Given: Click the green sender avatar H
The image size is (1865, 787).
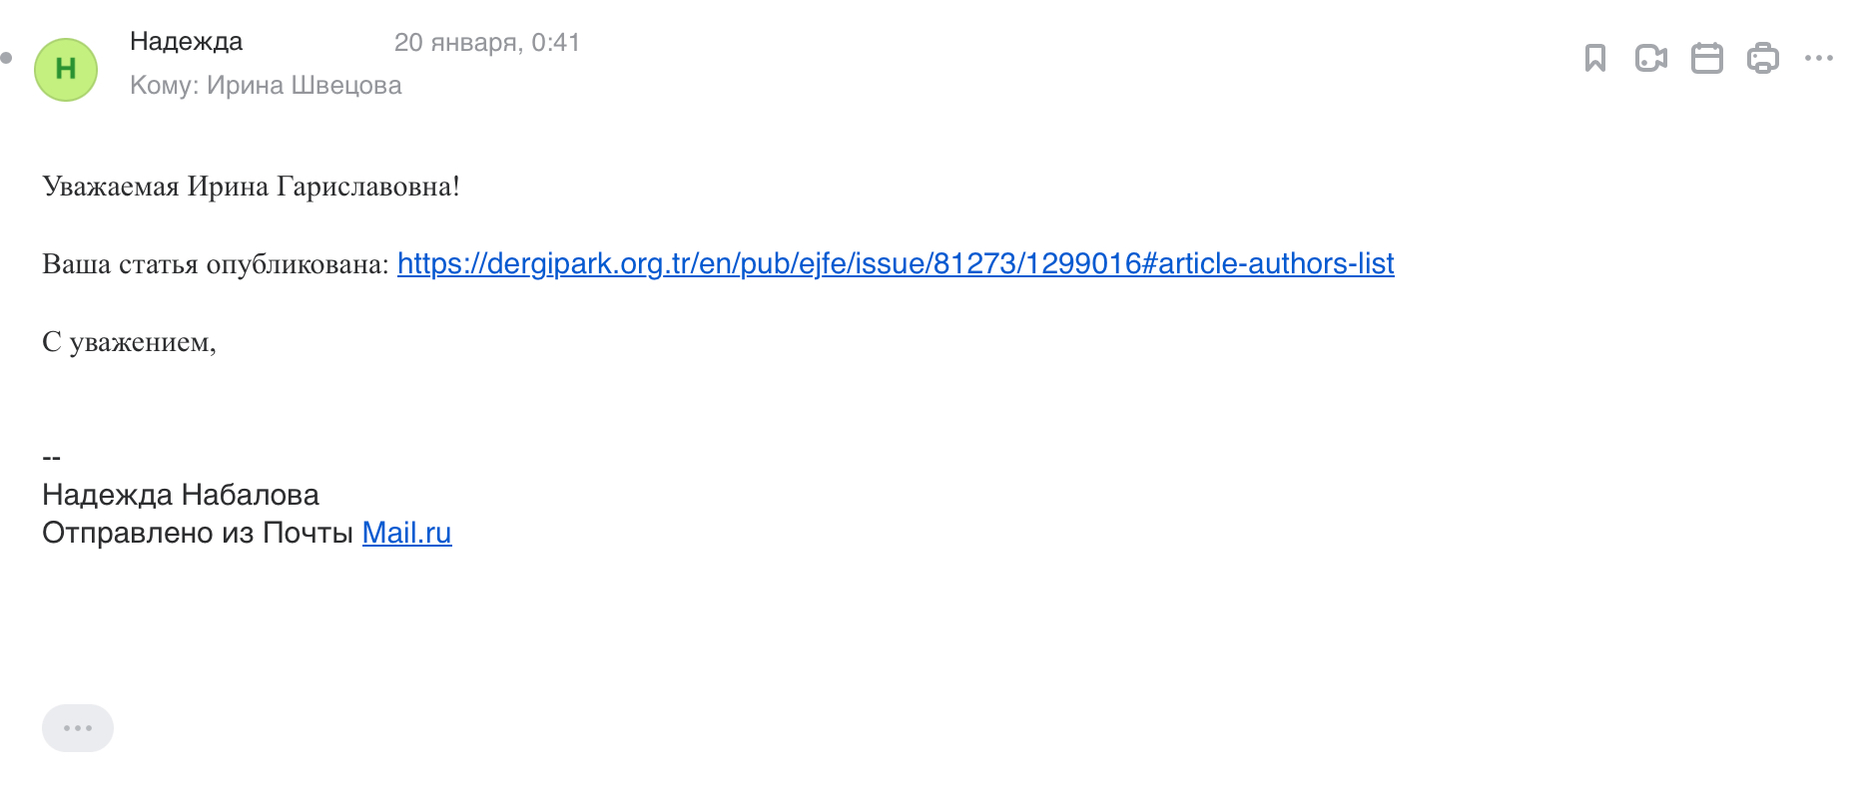Looking at the screenshot, I should 66,69.
